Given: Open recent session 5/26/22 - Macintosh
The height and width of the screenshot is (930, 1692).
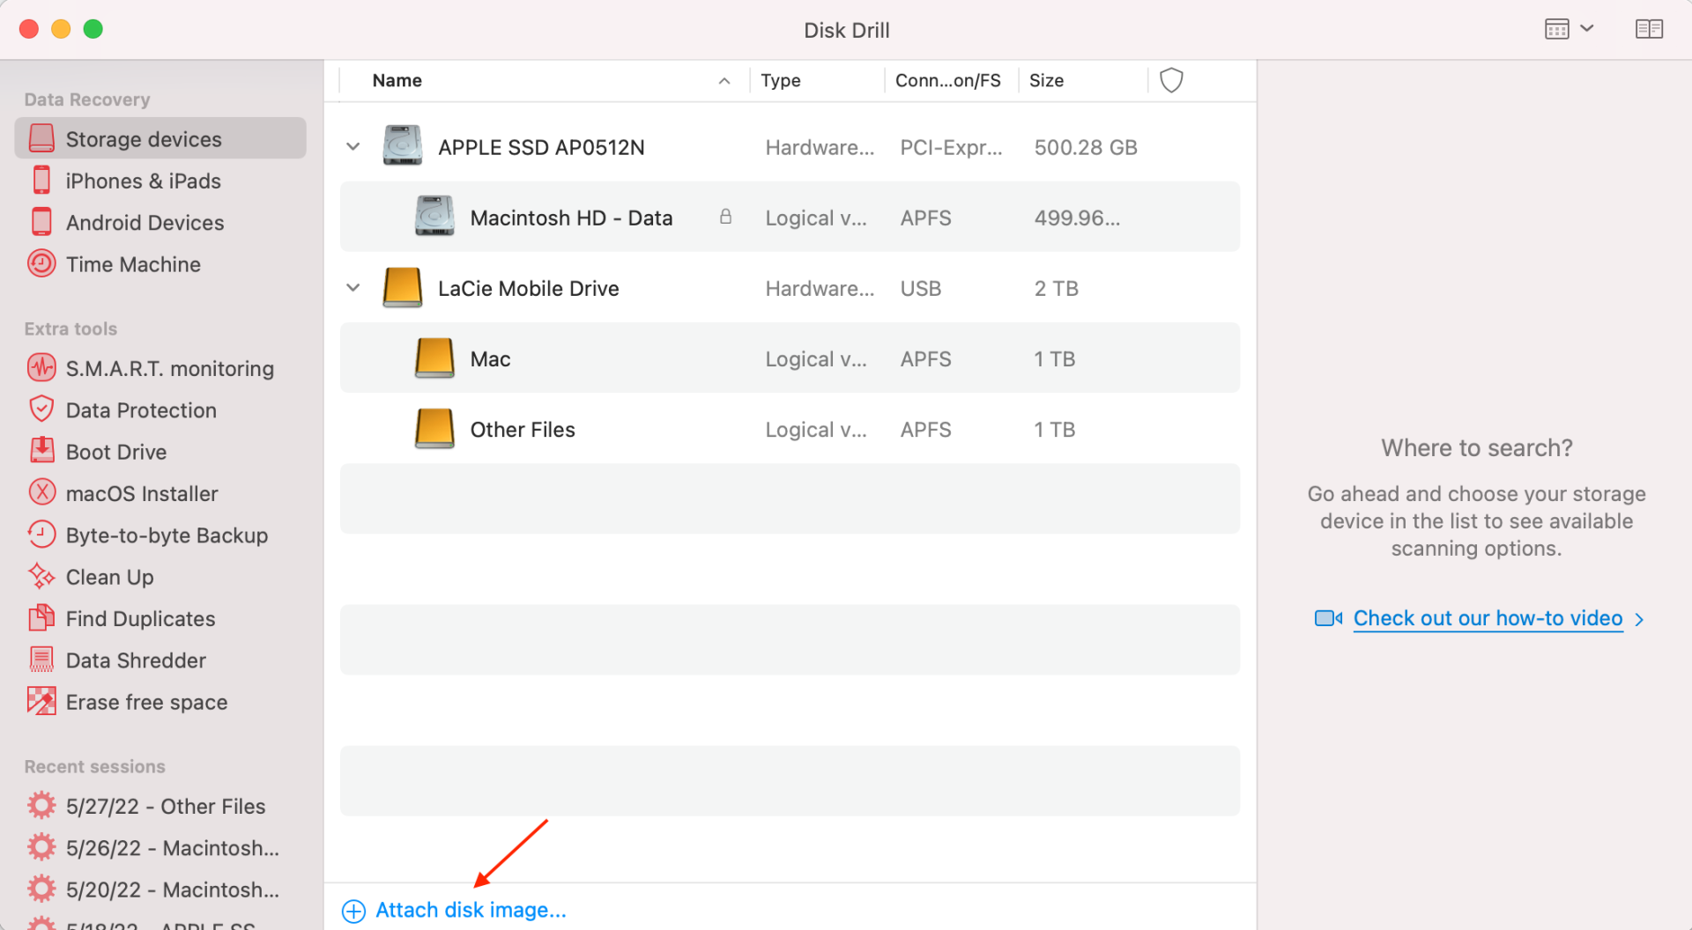Looking at the screenshot, I should pyautogui.click(x=173, y=847).
